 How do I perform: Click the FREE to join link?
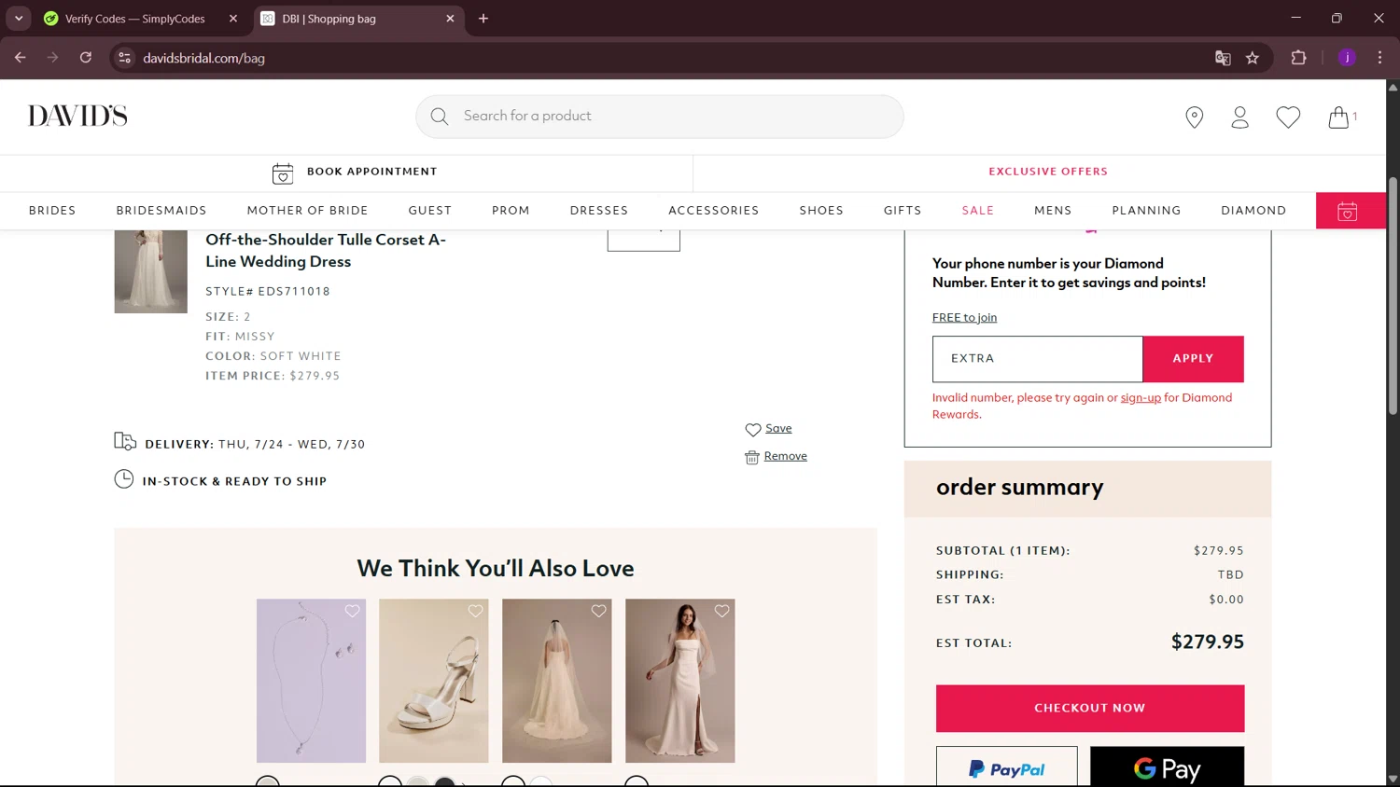(x=964, y=318)
